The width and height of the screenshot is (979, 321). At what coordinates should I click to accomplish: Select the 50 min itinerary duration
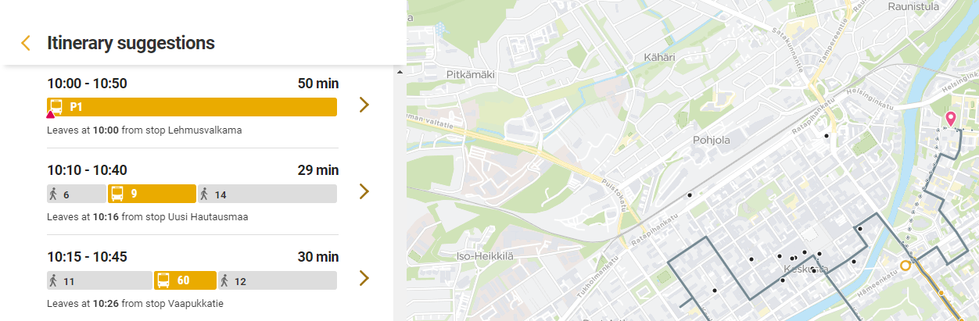(x=317, y=84)
